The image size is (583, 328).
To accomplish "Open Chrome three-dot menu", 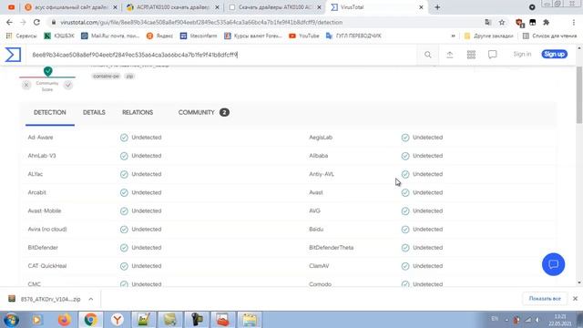I will point(574,22).
